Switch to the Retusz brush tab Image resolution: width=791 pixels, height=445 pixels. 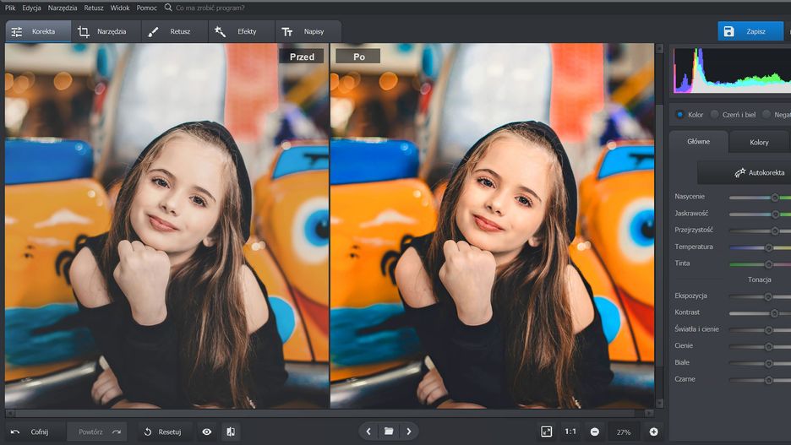click(x=175, y=31)
